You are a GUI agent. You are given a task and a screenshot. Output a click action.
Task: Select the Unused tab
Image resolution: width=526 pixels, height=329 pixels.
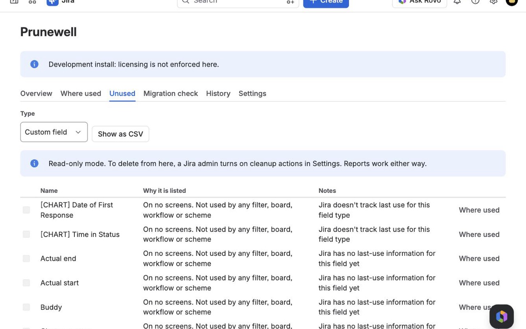(x=122, y=93)
